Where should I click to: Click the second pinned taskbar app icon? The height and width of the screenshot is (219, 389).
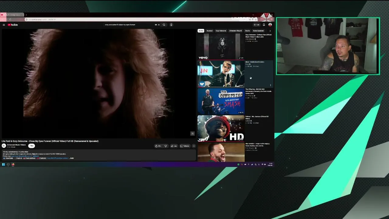pos(8,165)
